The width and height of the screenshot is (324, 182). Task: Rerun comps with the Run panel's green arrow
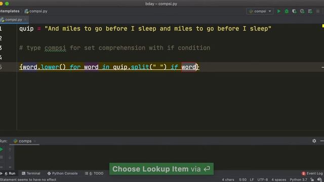(x=2, y=150)
